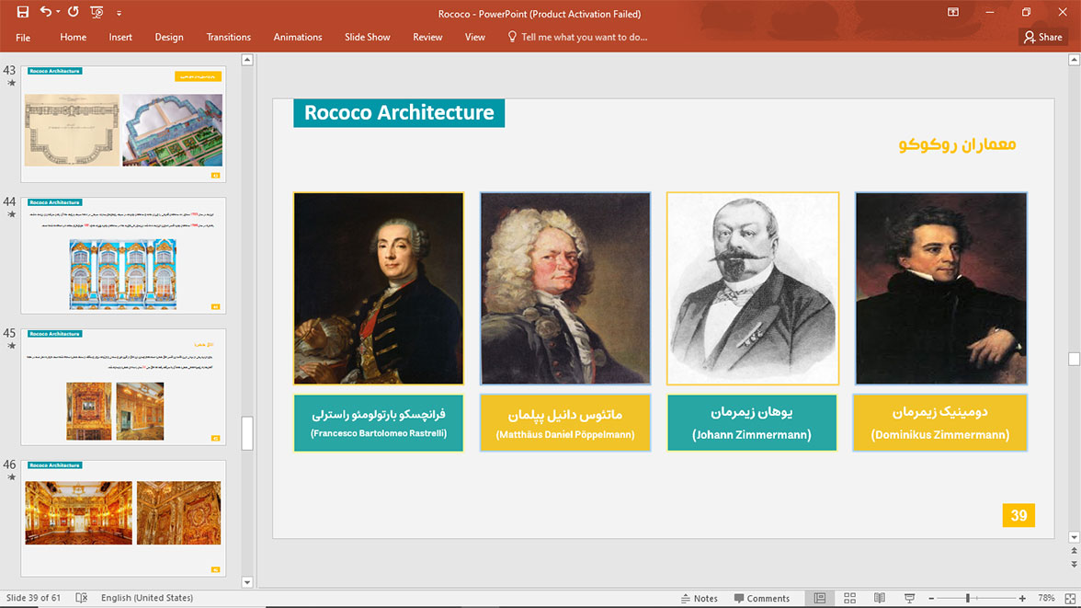
Task: Select the Johann Zimmermann portrait image
Action: click(x=753, y=289)
